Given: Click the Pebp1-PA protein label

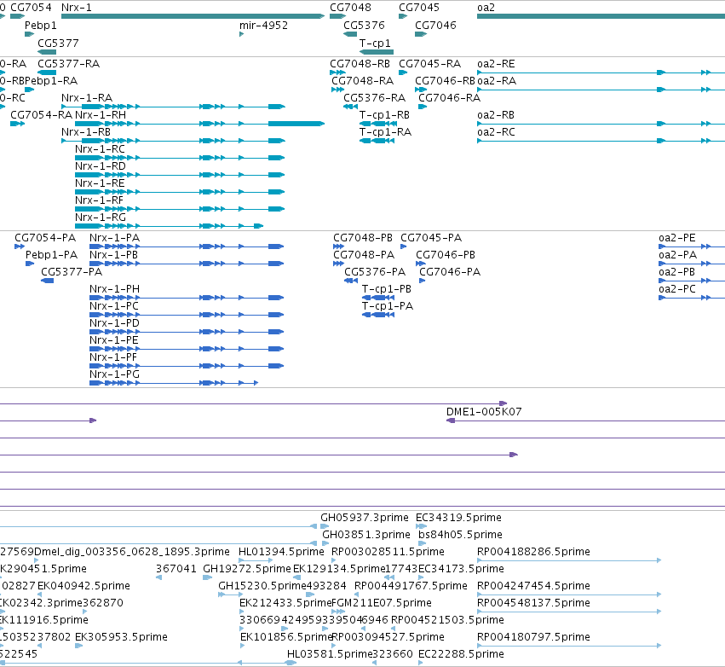Looking at the screenshot, I should coord(51,254).
